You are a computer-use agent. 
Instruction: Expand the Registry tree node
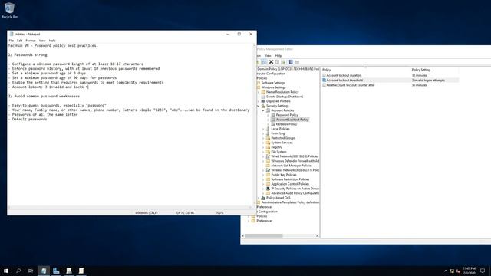(x=263, y=147)
